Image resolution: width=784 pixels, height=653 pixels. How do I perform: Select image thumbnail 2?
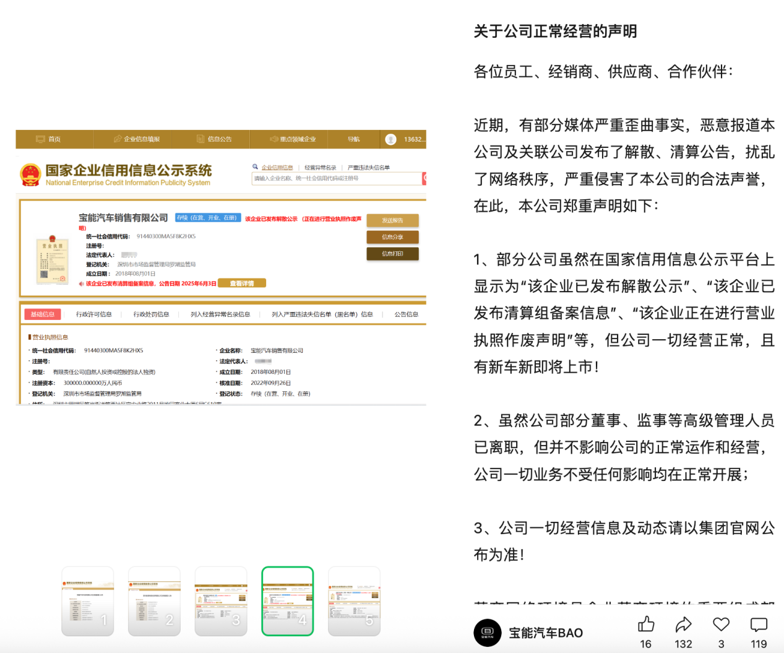154,601
